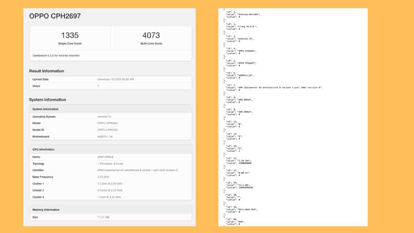Click the Cluster 1 row

pyautogui.click(x=110, y=184)
